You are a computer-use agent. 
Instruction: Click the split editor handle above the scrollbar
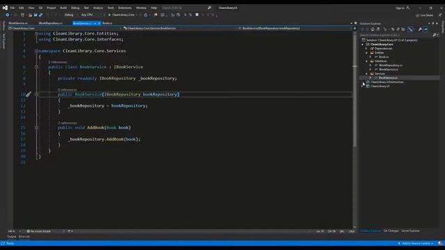click(x=355, y=28)
